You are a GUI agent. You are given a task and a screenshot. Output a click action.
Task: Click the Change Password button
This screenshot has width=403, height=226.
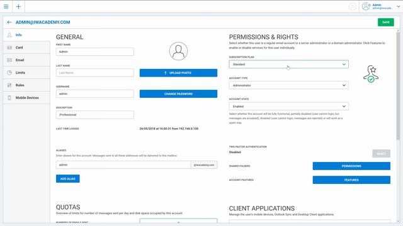pos(178,94)
